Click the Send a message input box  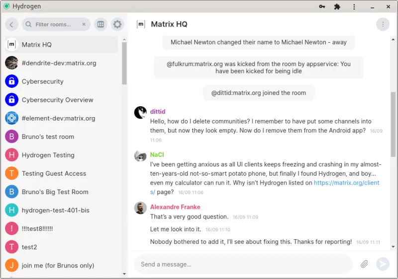tap(244, 264)
